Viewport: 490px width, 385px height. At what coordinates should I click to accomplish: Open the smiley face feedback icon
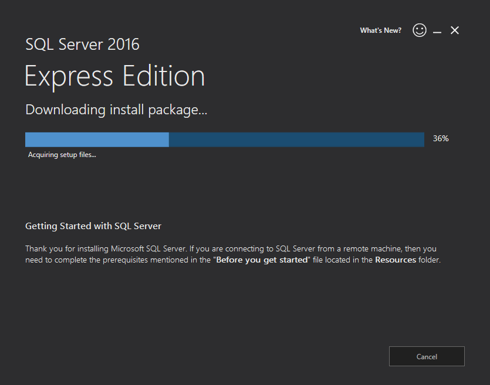(x=420, y=30)
